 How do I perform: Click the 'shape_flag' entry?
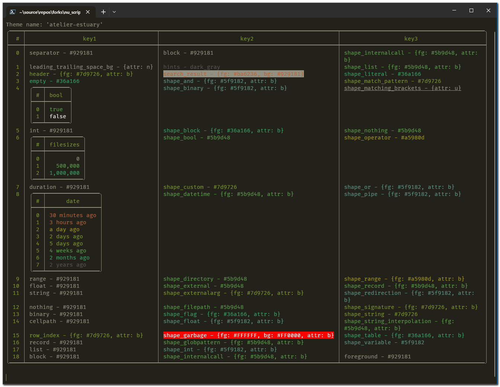pos(222,314)
